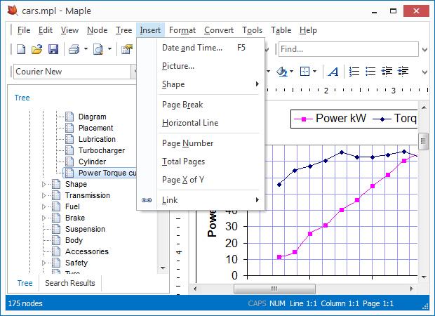Click the horizontal scrollbar thumb under the chart
Image resolution: width=435 pixels, height=316 pixels.
pos(274,289)
